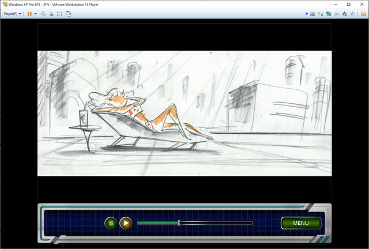Maximize the VMware Player window

[x=349, y=4]
